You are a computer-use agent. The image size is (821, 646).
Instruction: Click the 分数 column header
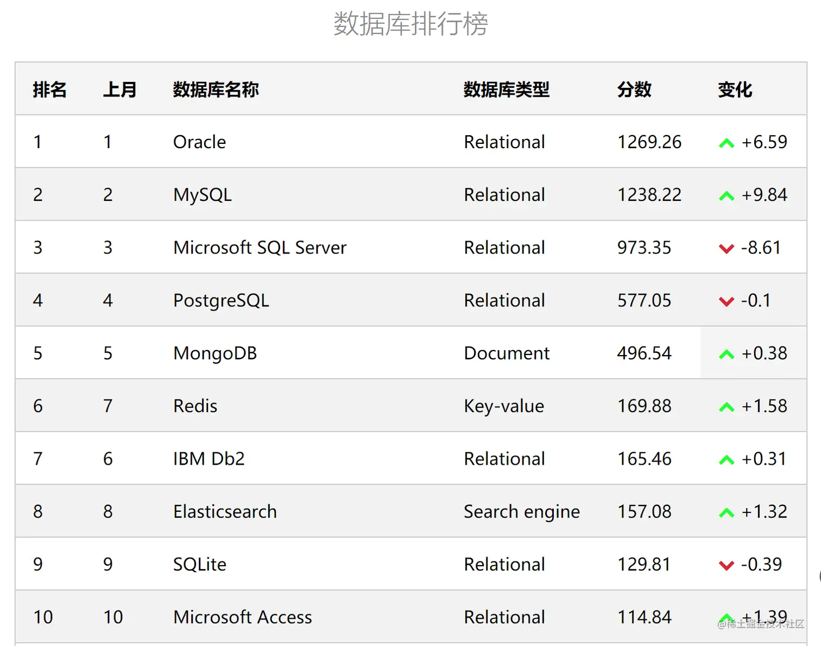click(634, 90)
